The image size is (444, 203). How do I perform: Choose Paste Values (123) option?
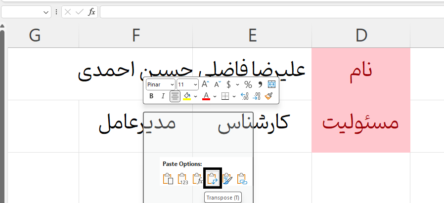tap(182, 178)
